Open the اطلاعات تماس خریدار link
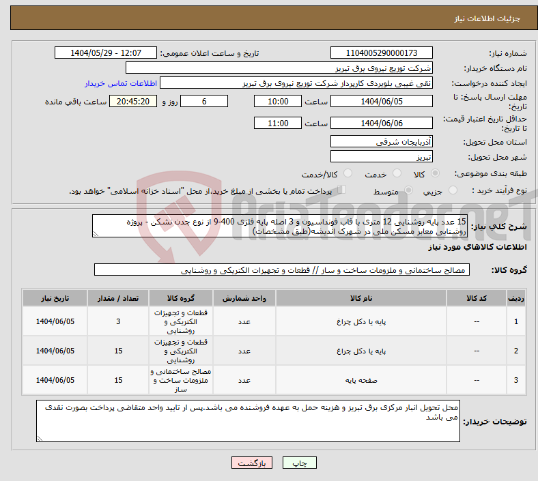This screenshot has width=538, height=481. (x=121, y=83)
